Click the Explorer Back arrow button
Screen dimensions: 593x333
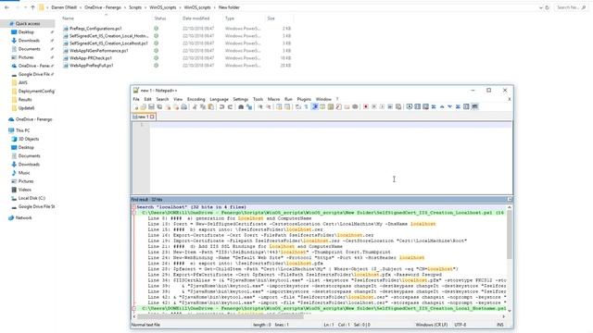6,7
